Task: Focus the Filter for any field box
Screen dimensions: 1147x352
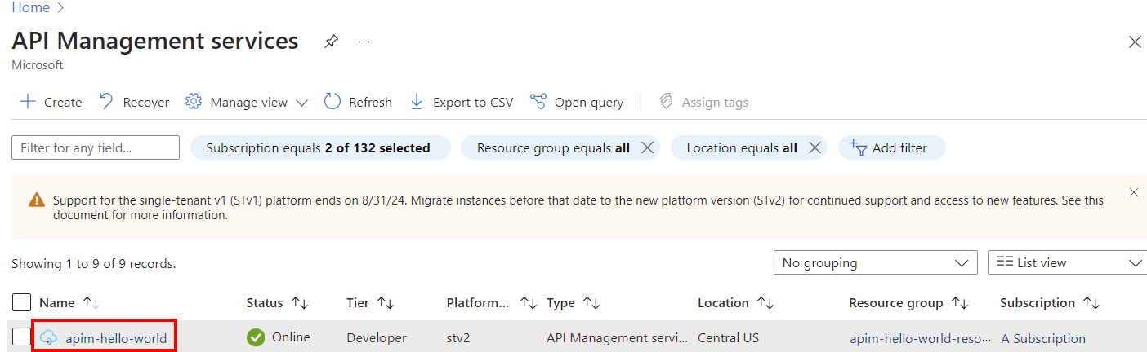Action: click(96, 147)
